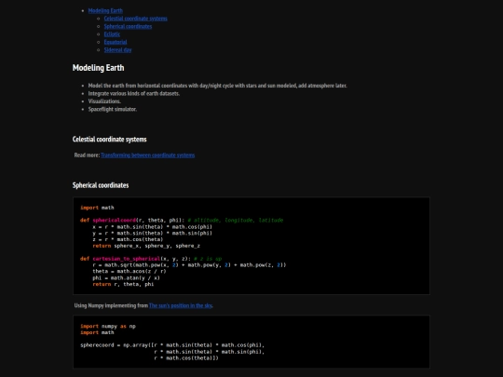Viewport: 503px width, 377px height.
Task: Click bullet 'Integrate various kinds of earth datasets'
Action: pyautogui.click(x=134, y=94)
